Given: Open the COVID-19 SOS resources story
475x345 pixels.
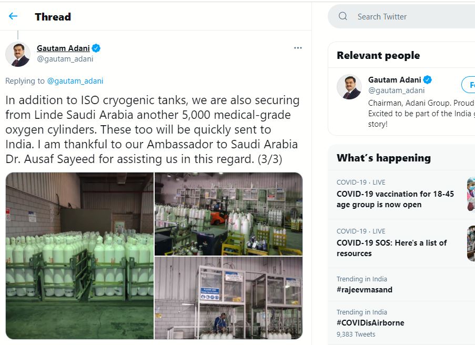Looking at the screenshot, I should pyautogui.click(x=391, y=248).
